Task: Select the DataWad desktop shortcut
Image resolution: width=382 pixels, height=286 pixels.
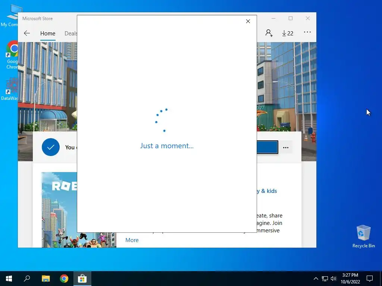Action: click(x=10, y=89)
